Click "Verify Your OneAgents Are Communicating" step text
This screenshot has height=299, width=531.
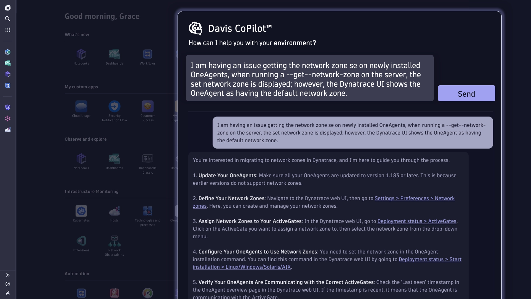(286, 282)
